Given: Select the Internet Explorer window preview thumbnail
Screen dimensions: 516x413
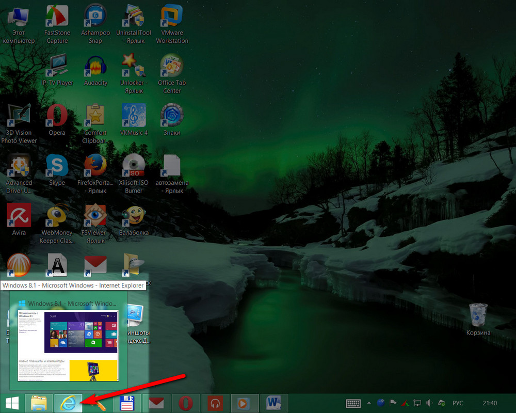Looking at the screenshot, I should point(68,345).
